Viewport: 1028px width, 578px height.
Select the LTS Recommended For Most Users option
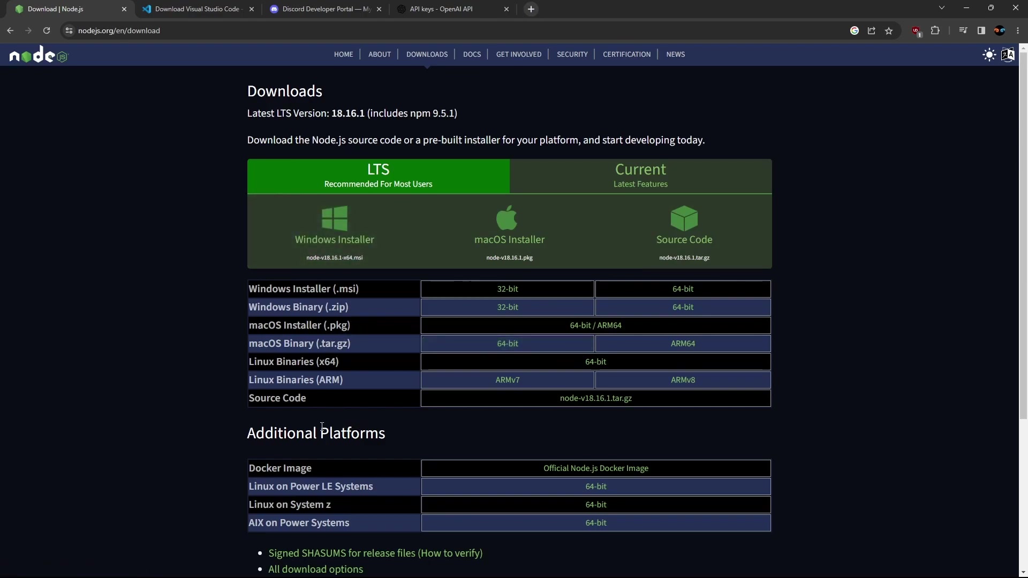tap(378, 176)
